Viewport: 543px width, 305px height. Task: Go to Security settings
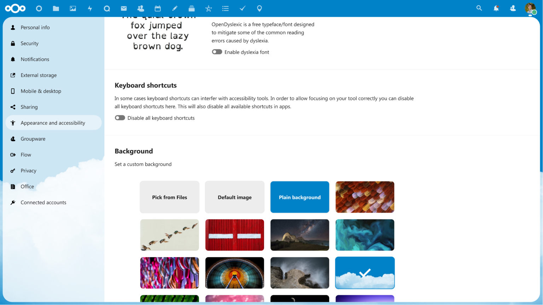[30, 43]
